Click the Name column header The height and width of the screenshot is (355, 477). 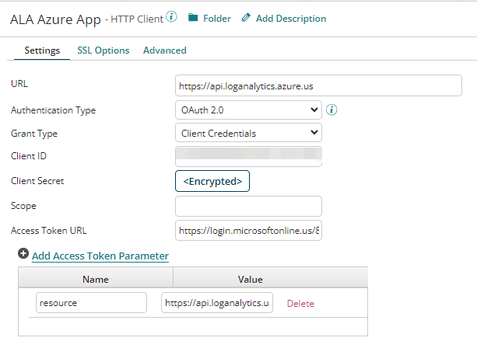(96, 279)
